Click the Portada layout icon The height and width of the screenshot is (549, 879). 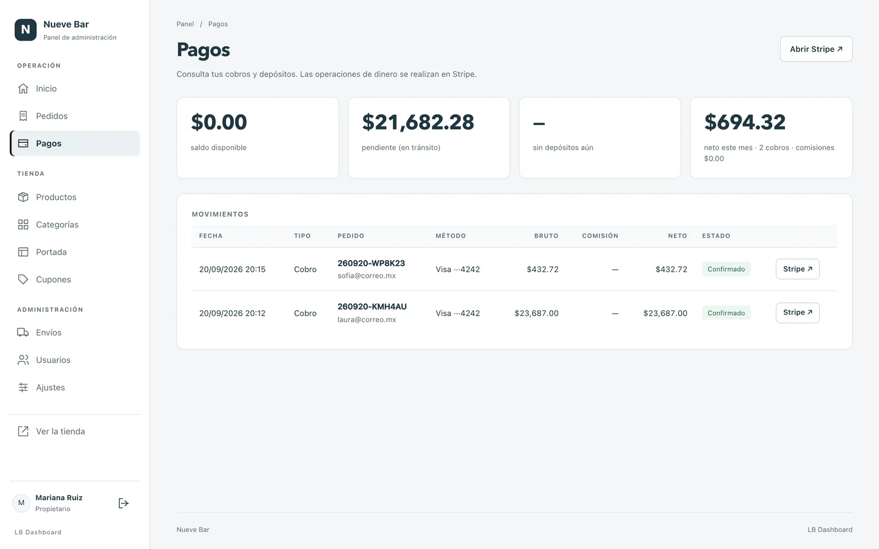pos(23,252)
